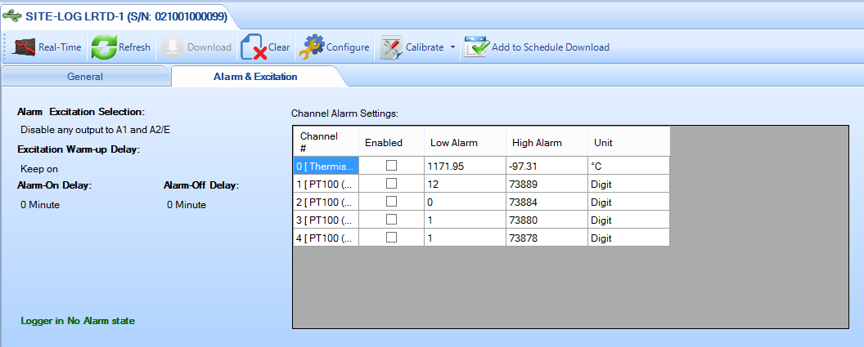Click the green Refresh arrows icon
The width and height of the screenshot is (864, 347).
coord(103,47)
